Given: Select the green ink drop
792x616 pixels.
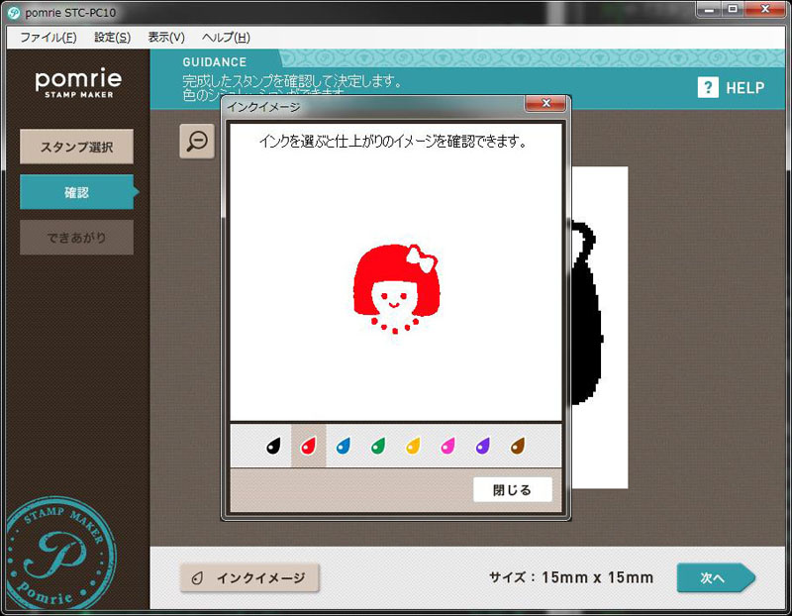Looking at the screenshot, I should click(x=379, y=446).
